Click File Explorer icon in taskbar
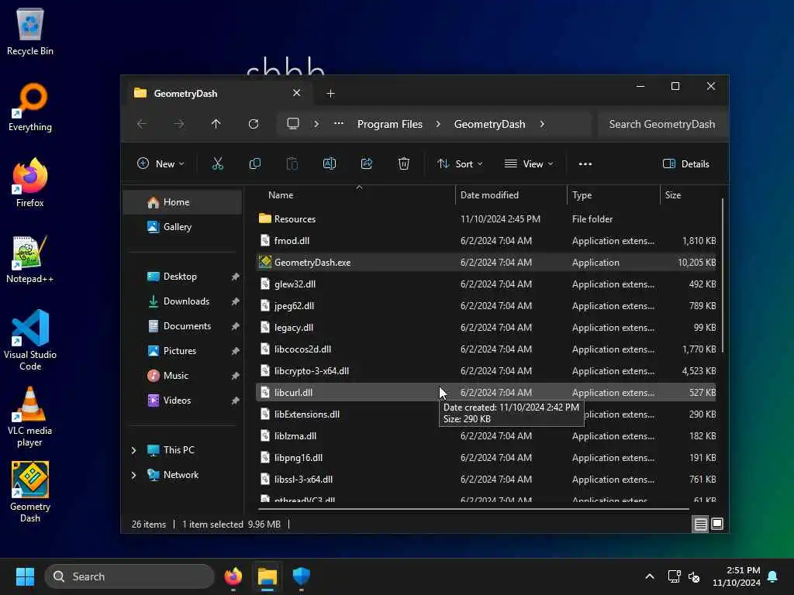Image resolution: width=794 pixels, height=595 pixels. (268, 576)
